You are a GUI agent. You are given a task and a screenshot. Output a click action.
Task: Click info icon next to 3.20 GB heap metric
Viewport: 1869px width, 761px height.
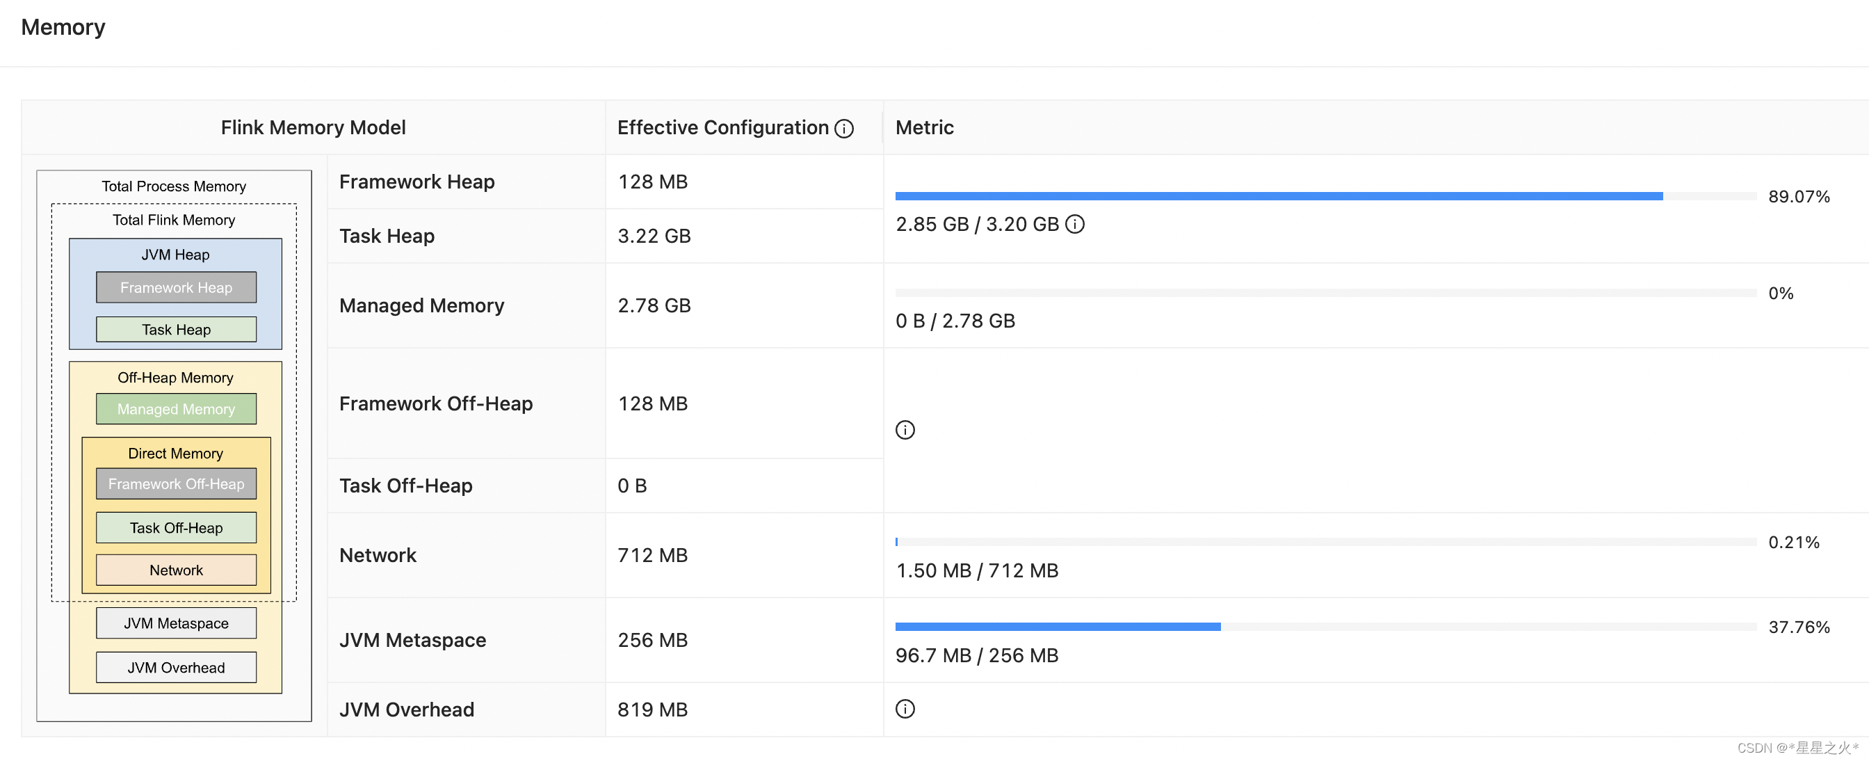tap(1074, 225)
